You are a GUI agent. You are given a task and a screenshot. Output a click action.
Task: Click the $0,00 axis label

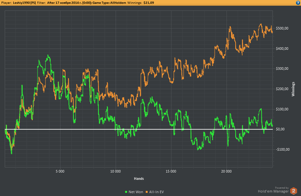pos(280,129)
